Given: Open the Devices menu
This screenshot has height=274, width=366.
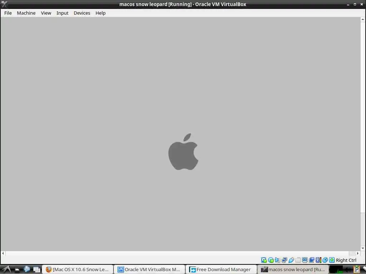Looking at the screenshot, I should 82,13.
